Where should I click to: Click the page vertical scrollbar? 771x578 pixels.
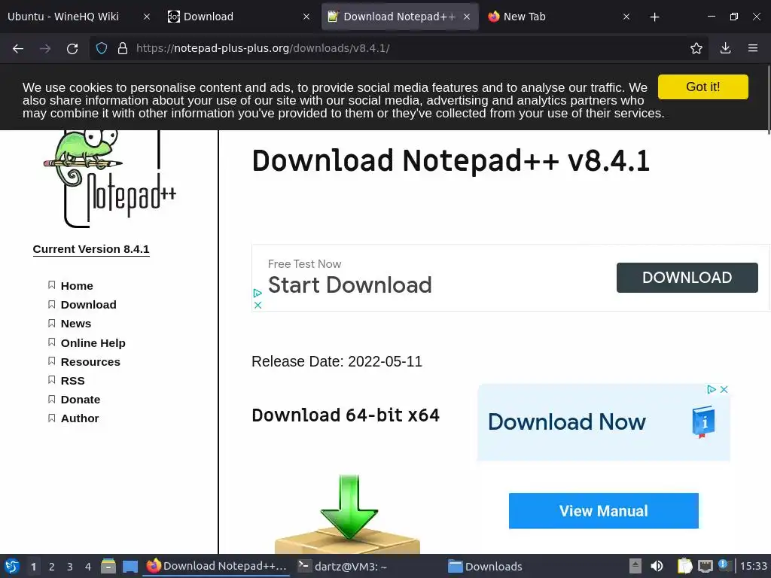769,99
